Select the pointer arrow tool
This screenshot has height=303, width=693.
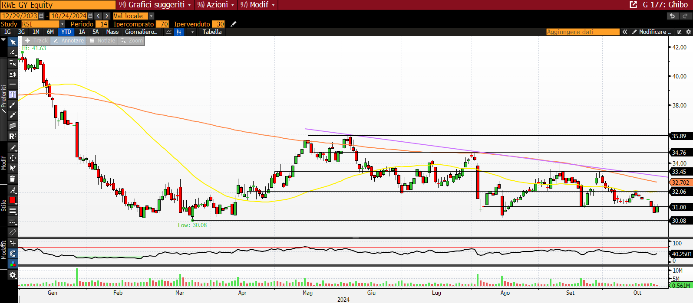[13, 42]
